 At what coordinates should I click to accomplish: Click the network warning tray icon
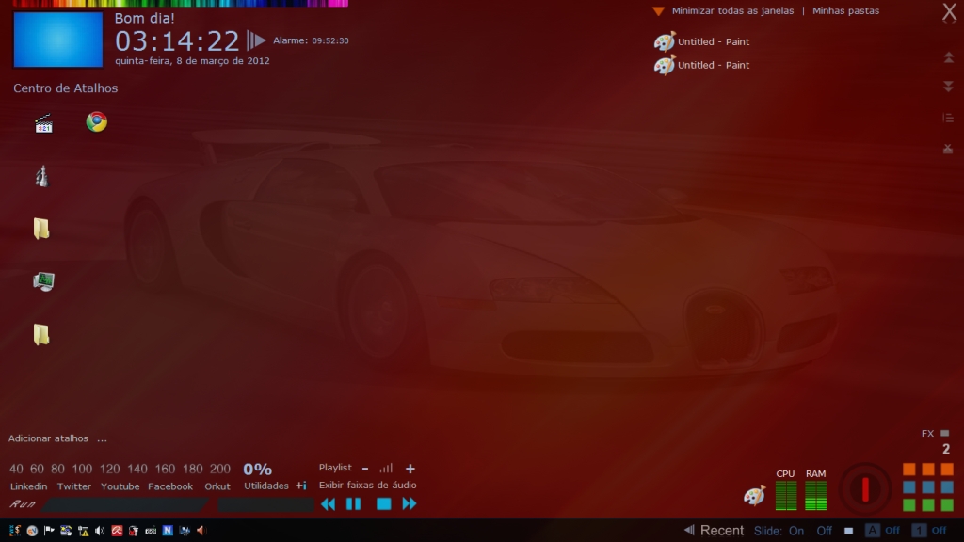(83, 531)
